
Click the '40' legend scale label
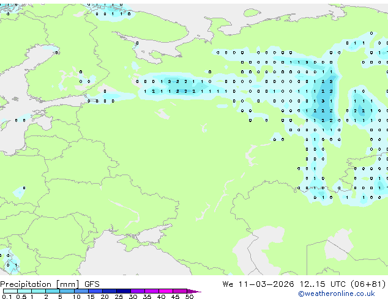tap(161, 297)
